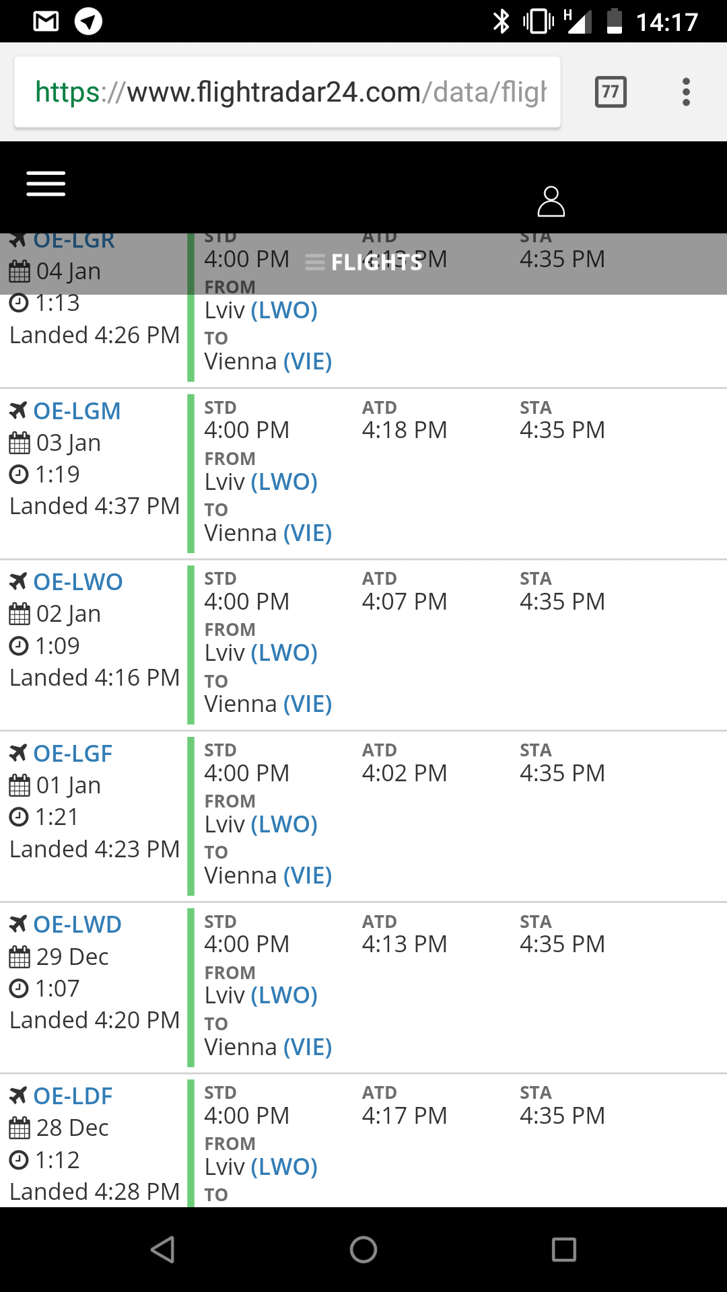Open aircraft OE-LGF registration link
The image size is (727, 1292).
tap(73, 754)
